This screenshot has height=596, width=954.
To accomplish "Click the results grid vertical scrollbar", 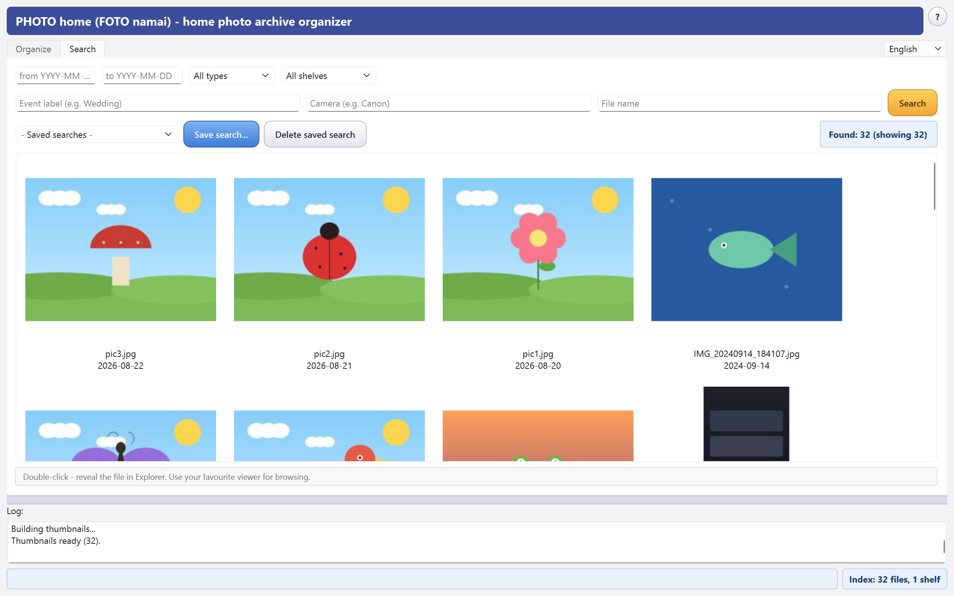I will (934, 186).
